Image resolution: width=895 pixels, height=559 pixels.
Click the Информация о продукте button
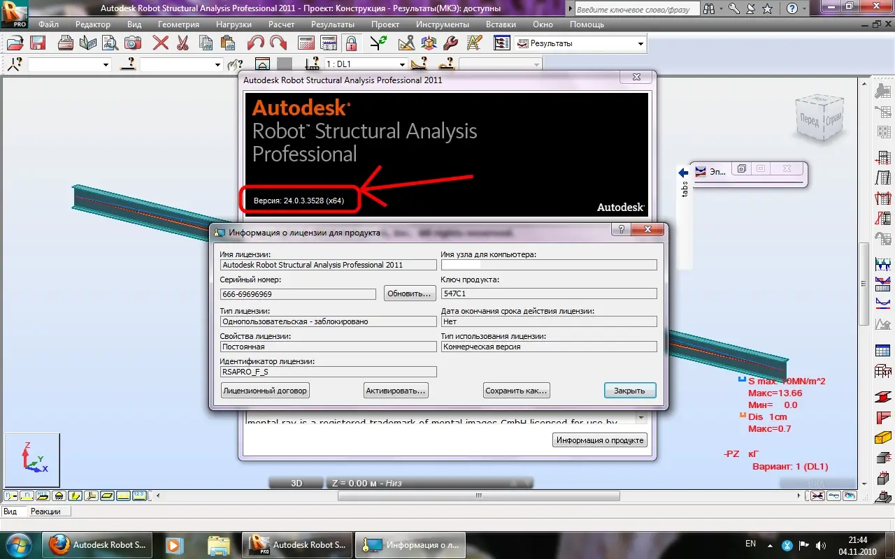tap(600, 440)
